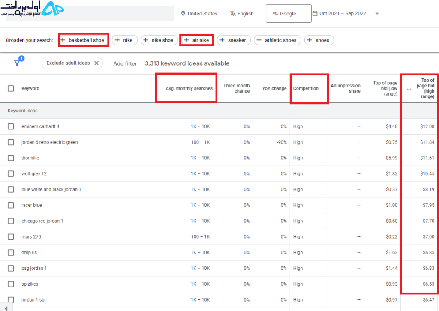
Task: Click the sort descending arrow in the bid column
Action: click(x=409, y=89)
